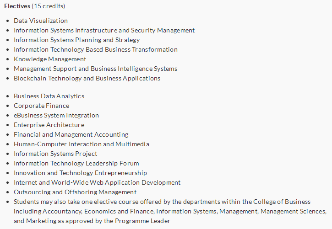Select the Corporate Finance list entry
332x229 pixels.
click(x=42, y=106)
